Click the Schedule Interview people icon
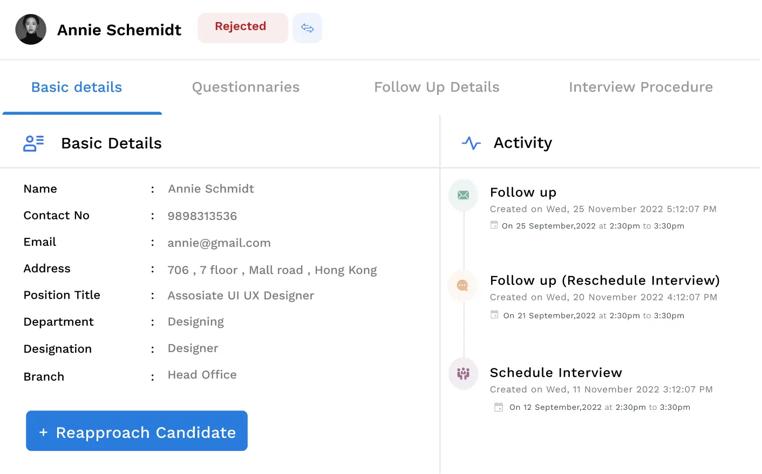Image resolution: width=762 pixels, height=474 pixels. [463, 373]
